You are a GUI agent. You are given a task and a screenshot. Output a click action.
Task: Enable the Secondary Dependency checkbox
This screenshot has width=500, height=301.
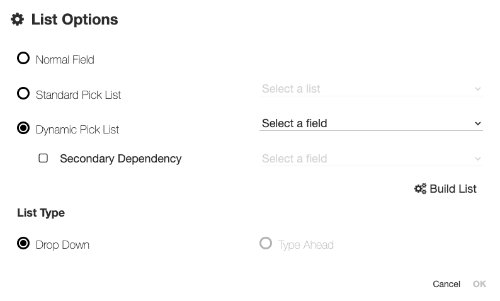43,158
